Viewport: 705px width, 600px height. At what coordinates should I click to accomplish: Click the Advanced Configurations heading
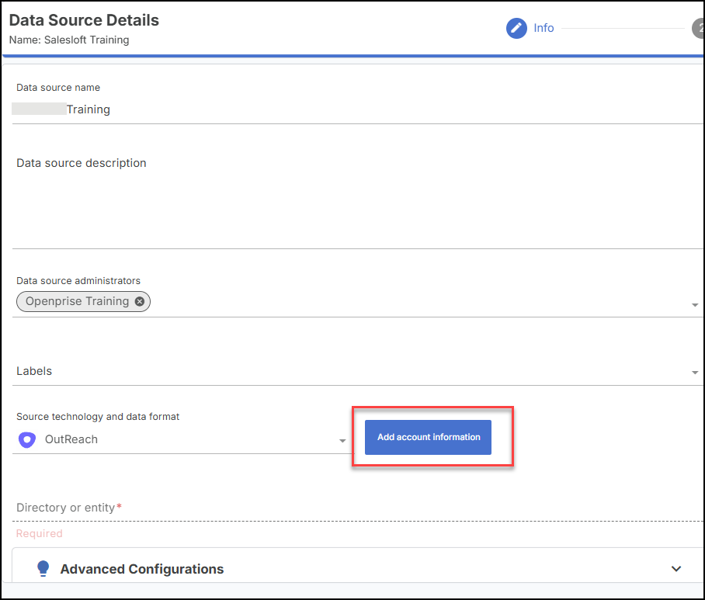pyautogui.click(x=141, y=569)
